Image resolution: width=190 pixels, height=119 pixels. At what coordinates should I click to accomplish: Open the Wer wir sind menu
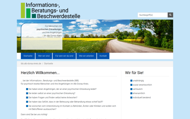pyautogui.click(x=44, y=56)
